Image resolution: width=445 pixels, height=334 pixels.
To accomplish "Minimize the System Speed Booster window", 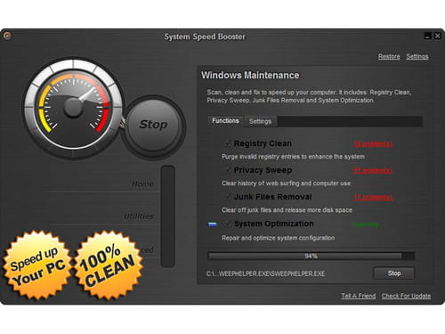I will click(427, 37).
